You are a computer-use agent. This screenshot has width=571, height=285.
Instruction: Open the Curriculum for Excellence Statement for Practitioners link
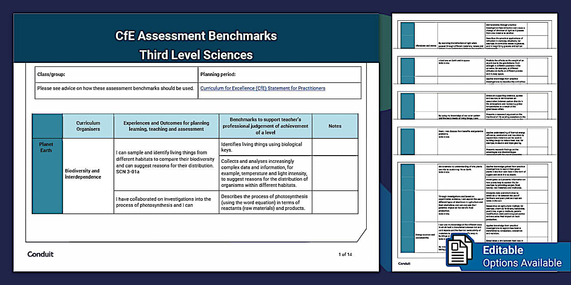tap(262, 88)
